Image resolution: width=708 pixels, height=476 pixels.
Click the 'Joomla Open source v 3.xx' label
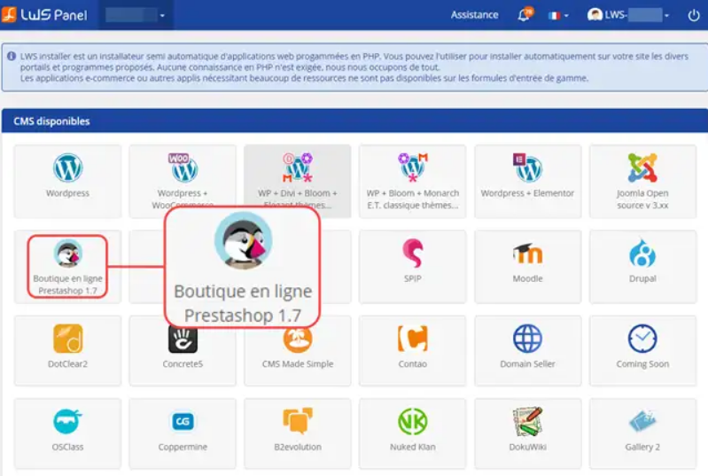pyautogui.click(x=642, y=199)
